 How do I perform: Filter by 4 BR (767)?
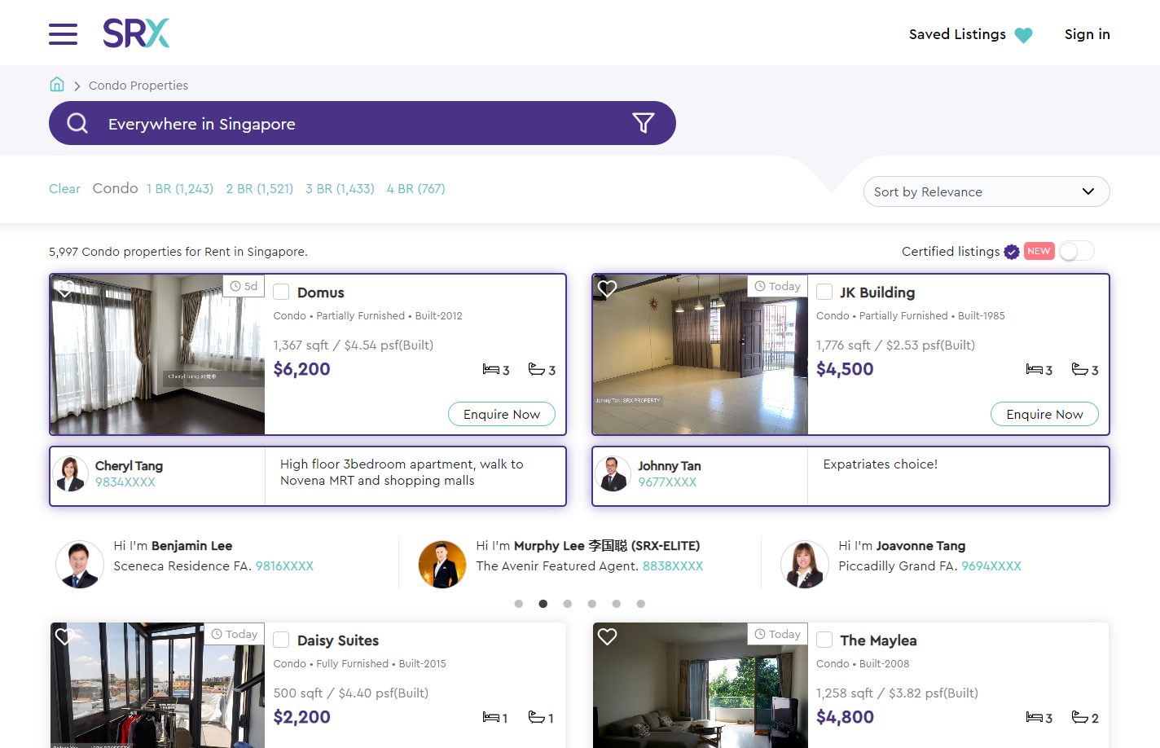[x=416, y=189]
